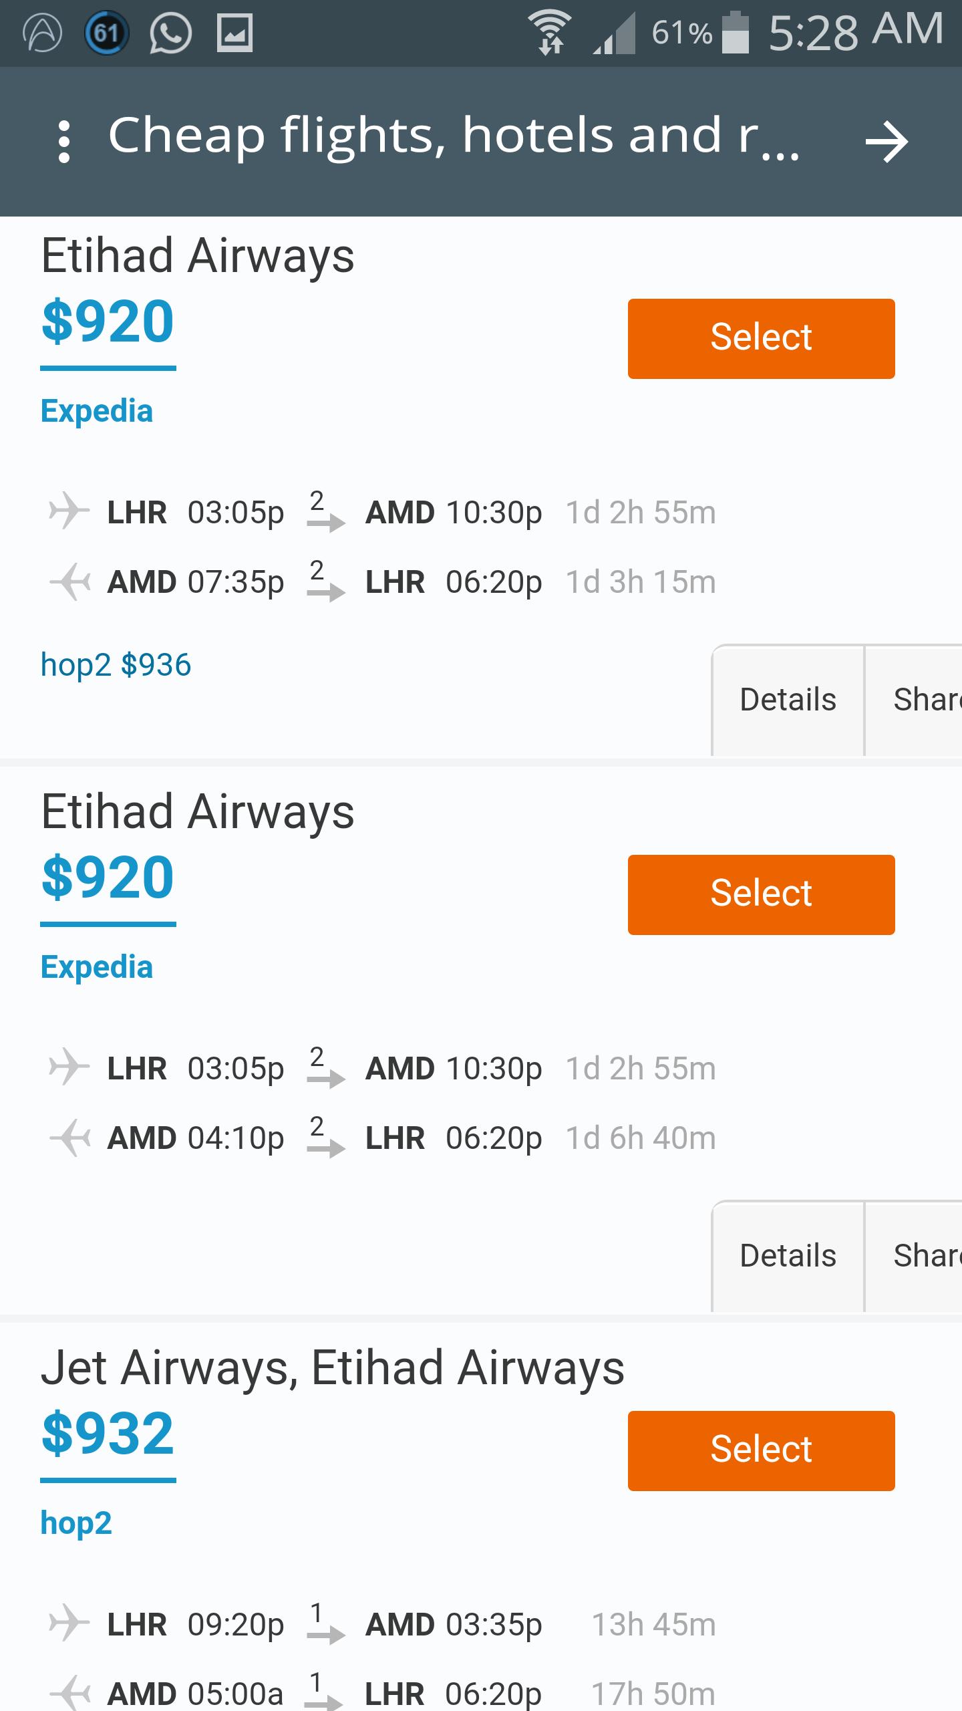This screenshot has height=1711, width=962.
Task: Tap the $932 price of Jet Airways
Action: 108,1434
